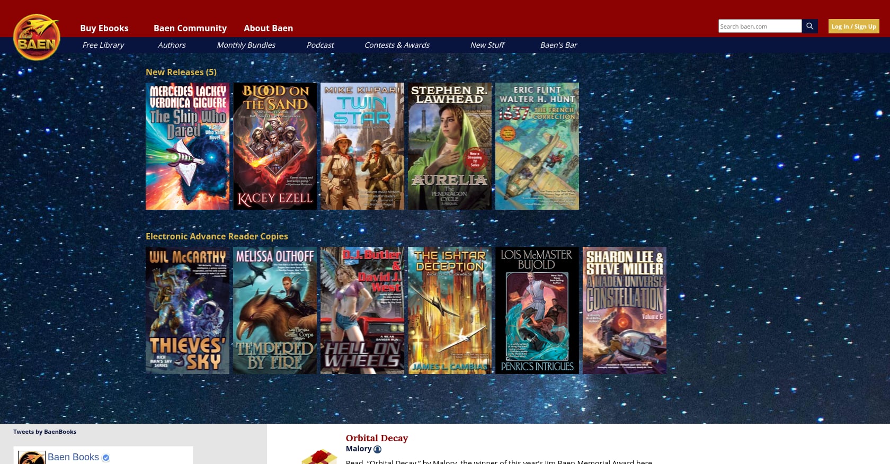Open 1637 The French Correction cover

tap(537, 146)
